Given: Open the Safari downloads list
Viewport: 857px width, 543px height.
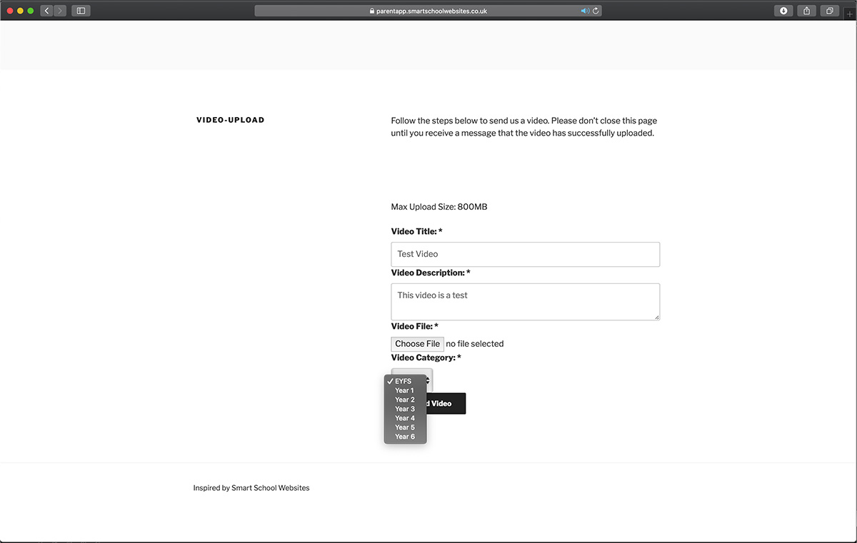Looking at the screenshot, I should 783,11.
